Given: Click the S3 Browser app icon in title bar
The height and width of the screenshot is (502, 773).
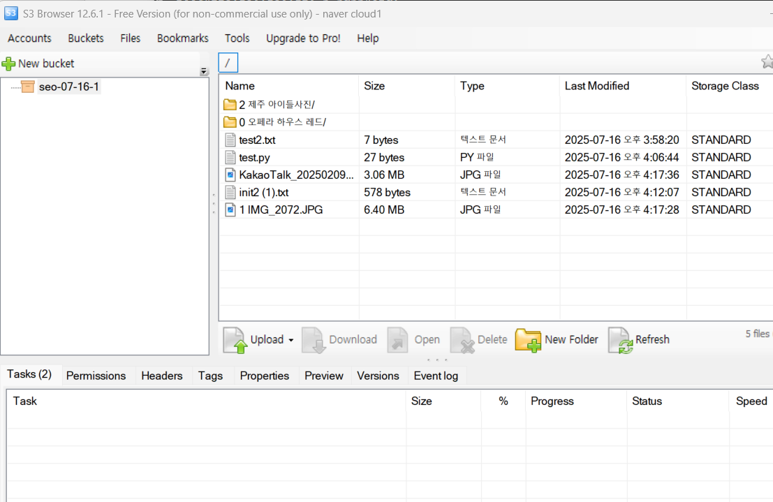Looking at the screenshot, I should (11, 13).
